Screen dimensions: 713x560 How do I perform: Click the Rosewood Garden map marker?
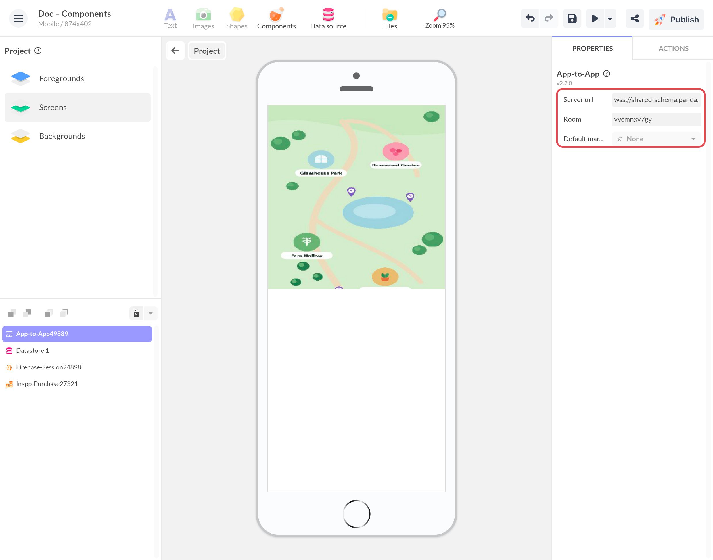396,151
